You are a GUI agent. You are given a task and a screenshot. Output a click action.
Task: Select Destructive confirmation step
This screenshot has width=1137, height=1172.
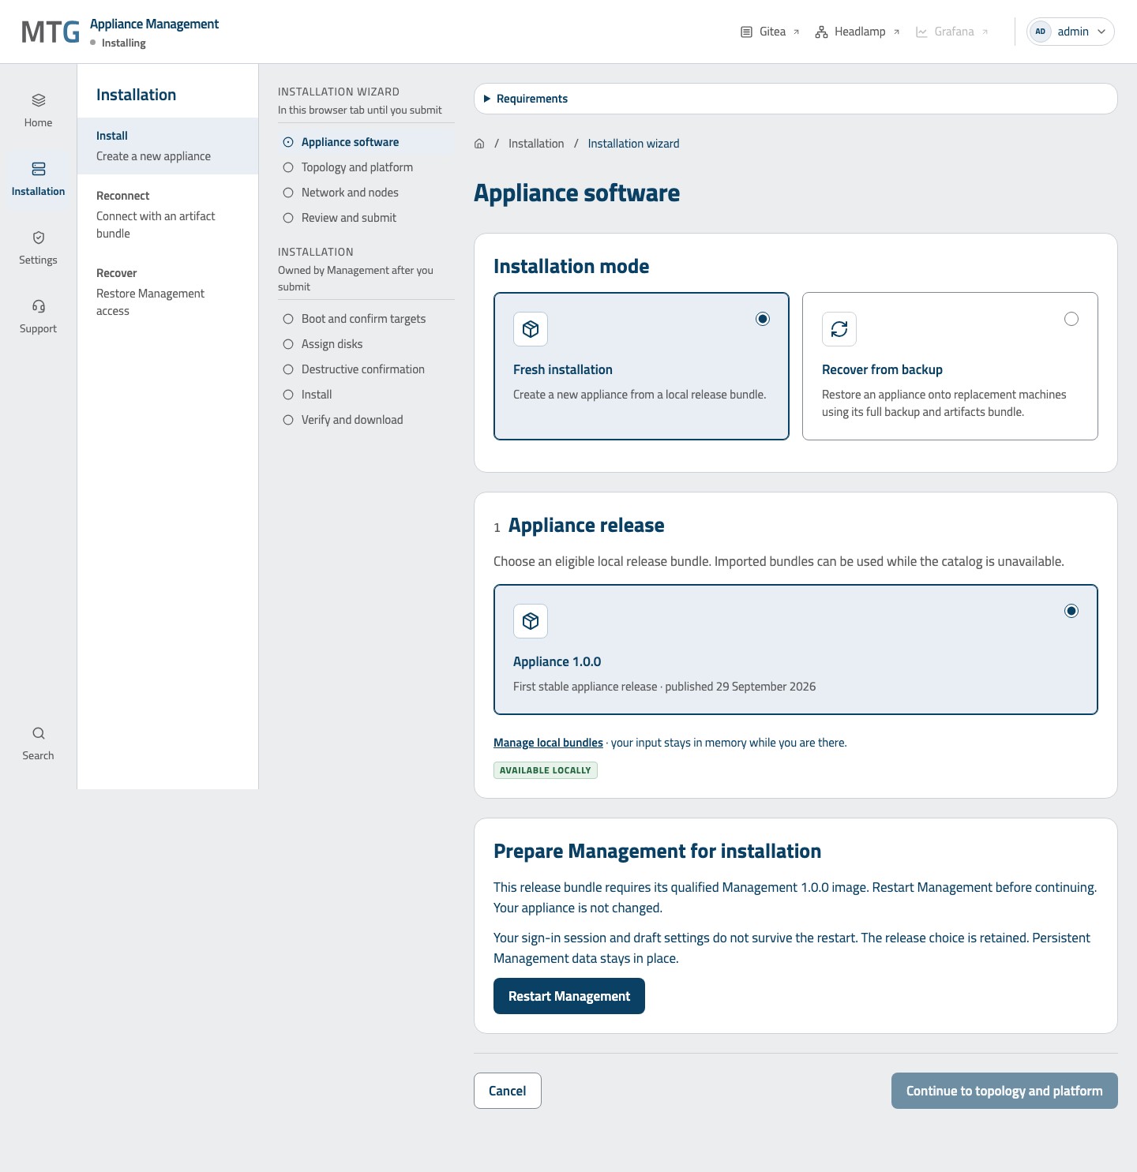(366, 369)
